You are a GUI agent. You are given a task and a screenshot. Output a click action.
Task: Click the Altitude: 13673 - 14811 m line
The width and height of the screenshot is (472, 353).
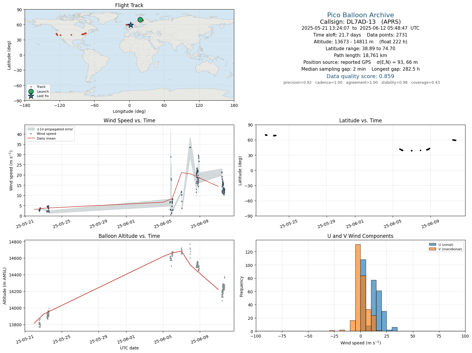tap(360, 42)
